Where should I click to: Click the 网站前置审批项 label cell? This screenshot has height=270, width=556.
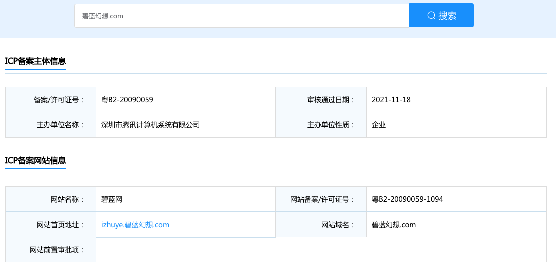57,250
